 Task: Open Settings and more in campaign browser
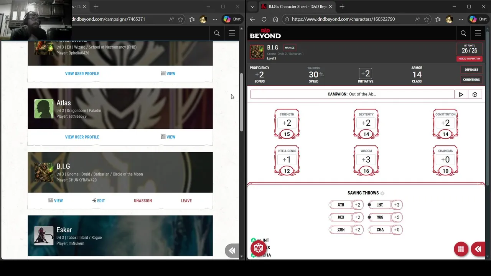(x=215, y=19)
